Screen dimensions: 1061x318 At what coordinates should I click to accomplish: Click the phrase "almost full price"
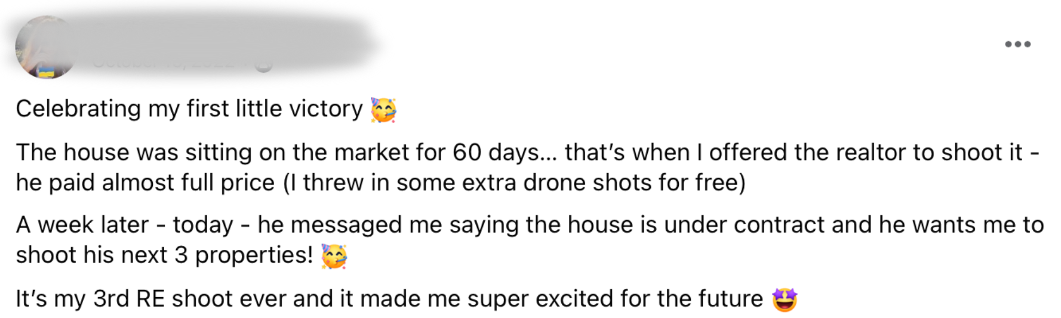click(188, 183)
